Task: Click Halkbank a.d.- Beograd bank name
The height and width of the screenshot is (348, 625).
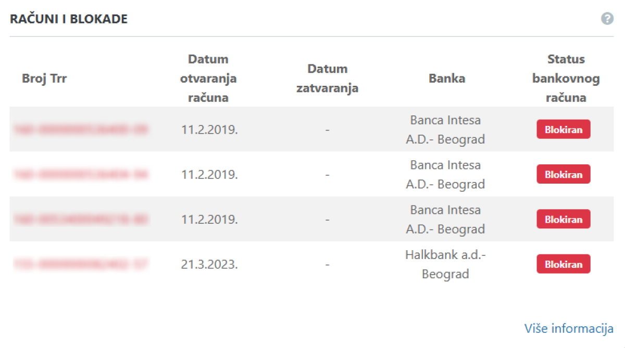Action: click(x=445, y=264)
